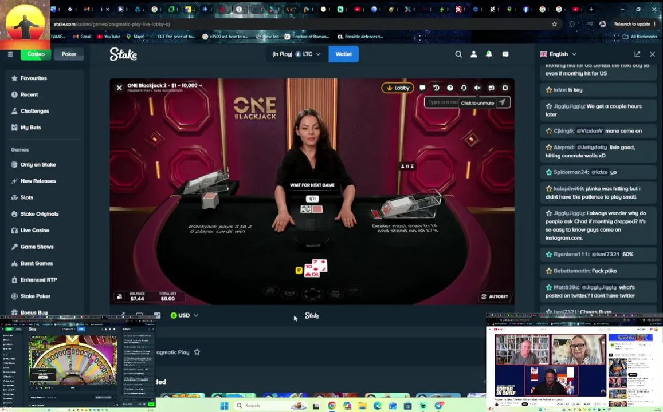Viewport: 663px width, 412px height.
Task: Click the Stake Poker icon in sidebar
Action: click(x=14, y=296)
